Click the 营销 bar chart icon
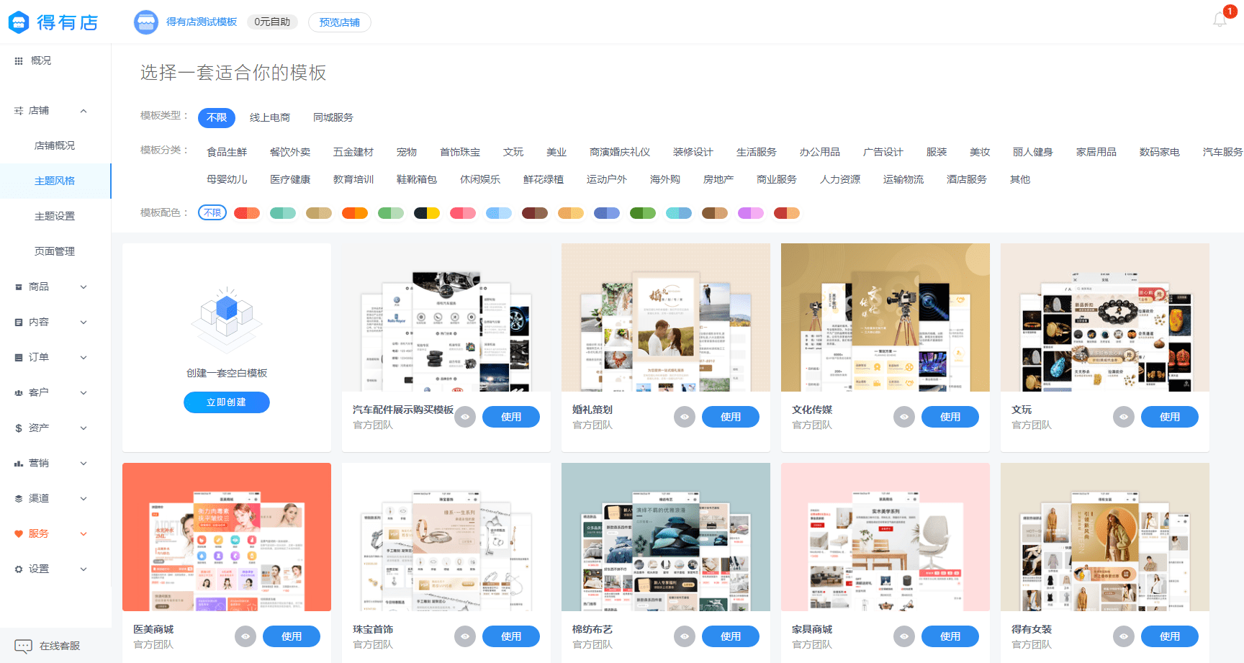The image size is (1244, 663). (19, 464)
